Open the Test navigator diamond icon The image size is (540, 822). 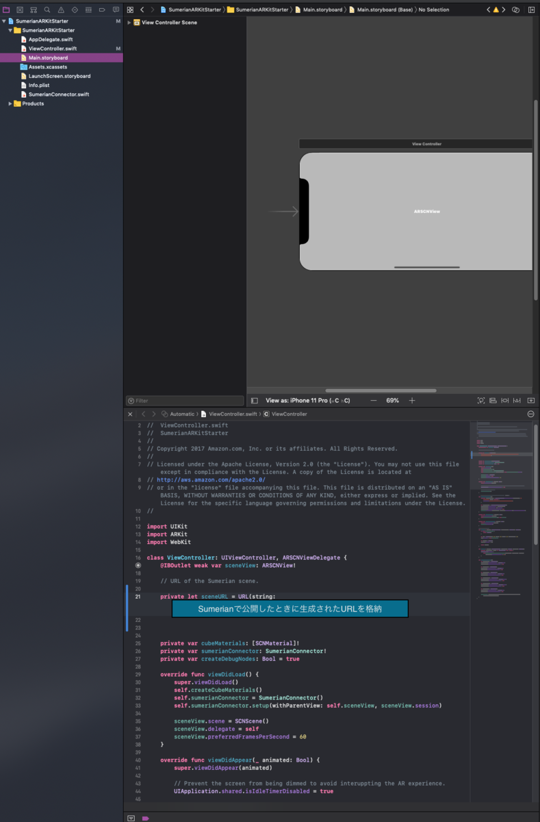[75, 10]
